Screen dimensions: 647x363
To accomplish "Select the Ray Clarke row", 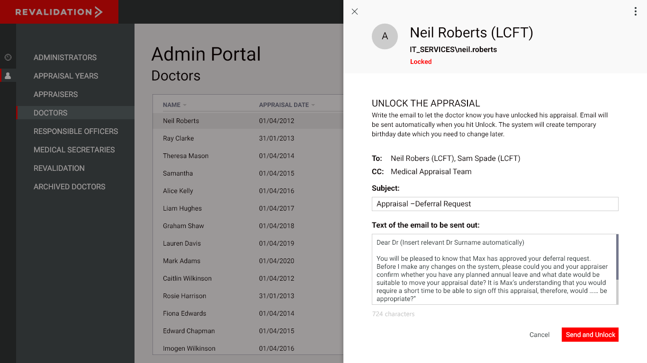I will [248, 138].
